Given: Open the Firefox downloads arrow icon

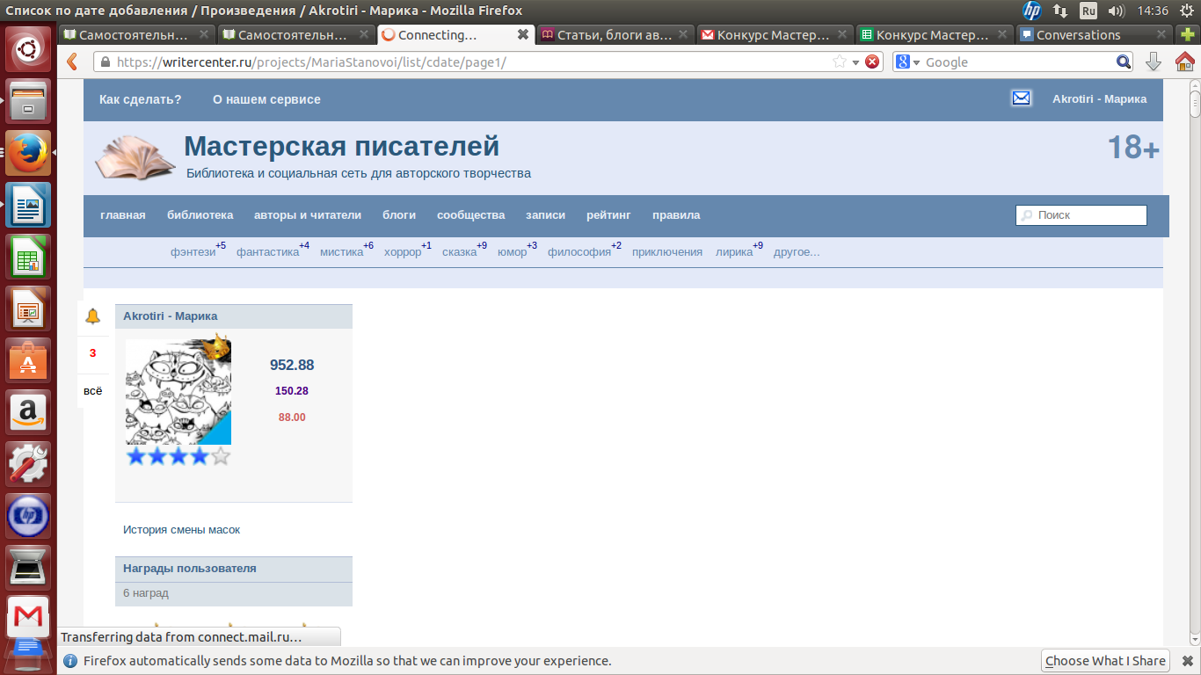Looking at the screenshot, I should click(x=1154, y=62).
